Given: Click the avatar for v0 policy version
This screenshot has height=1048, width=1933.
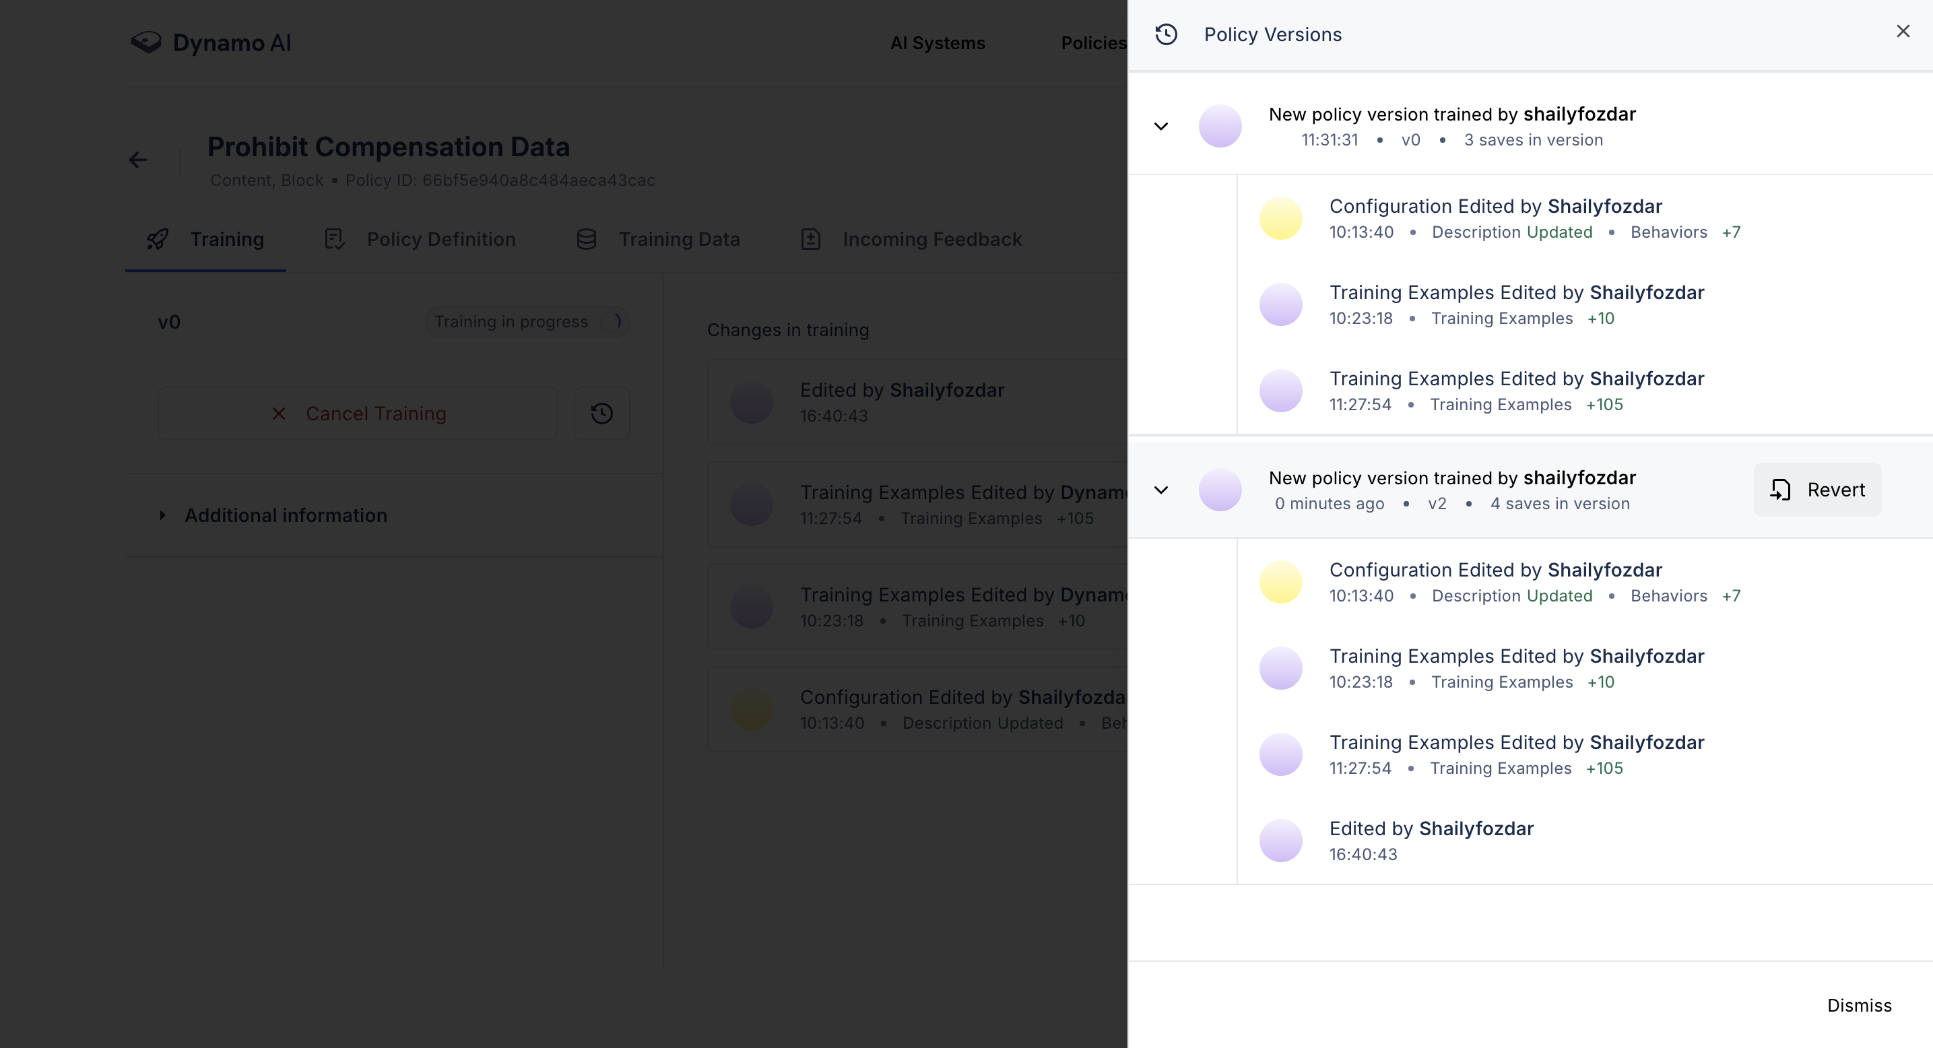Looking at the screenshot, I should click(x=1220, y=126).
